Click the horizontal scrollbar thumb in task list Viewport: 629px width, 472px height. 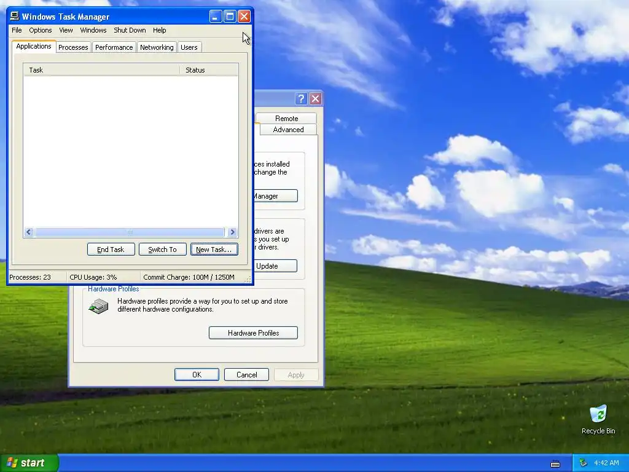tap(129, 232)
